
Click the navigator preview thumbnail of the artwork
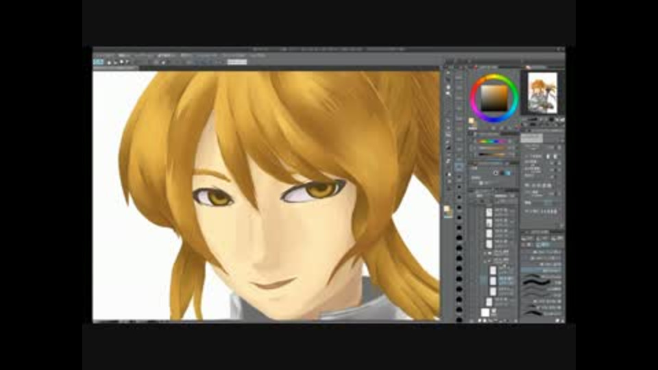click(542, 92)
